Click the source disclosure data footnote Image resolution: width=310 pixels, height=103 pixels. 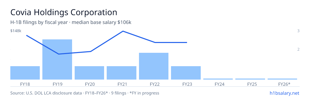point(85,93)
